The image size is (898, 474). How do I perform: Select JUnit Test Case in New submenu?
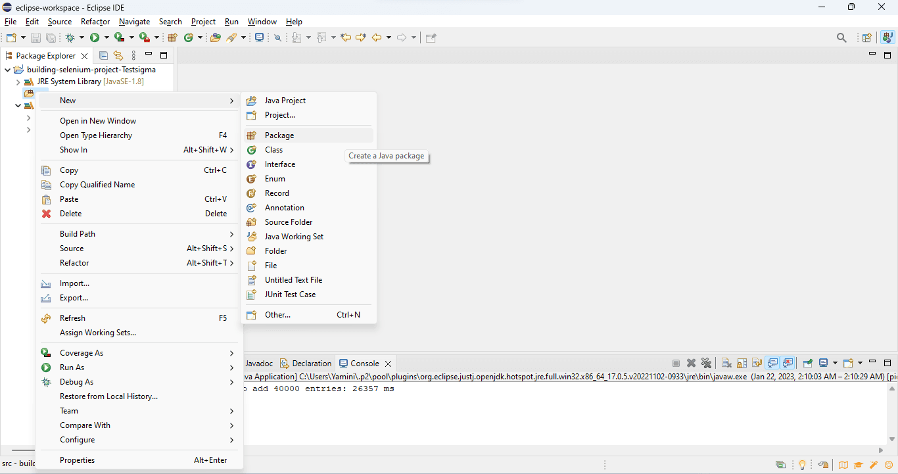[x=308, y=295]
